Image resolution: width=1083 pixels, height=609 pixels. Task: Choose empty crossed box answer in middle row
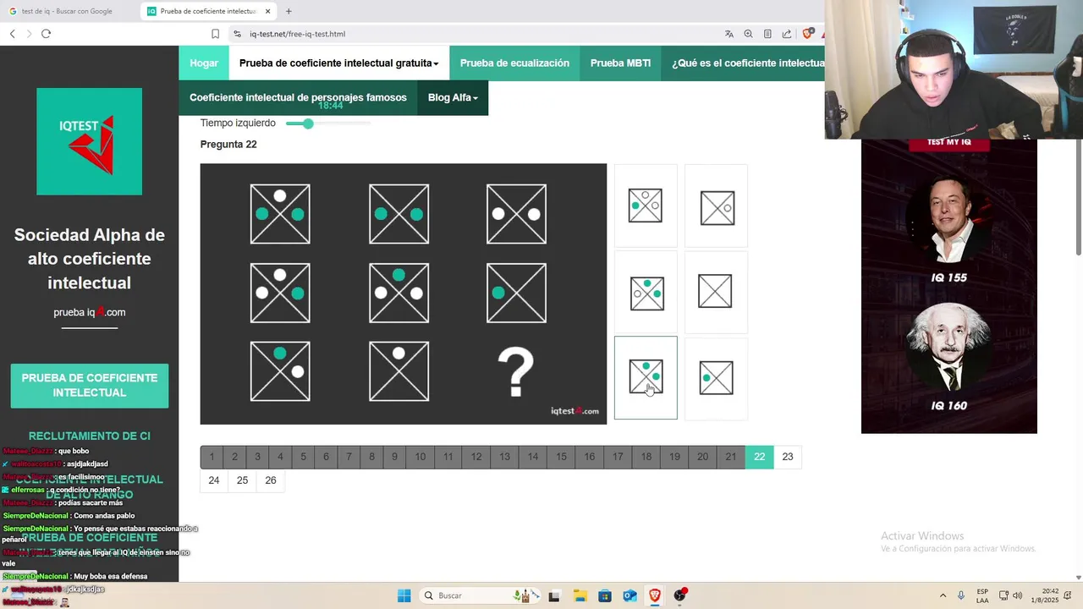pos(716,292)
